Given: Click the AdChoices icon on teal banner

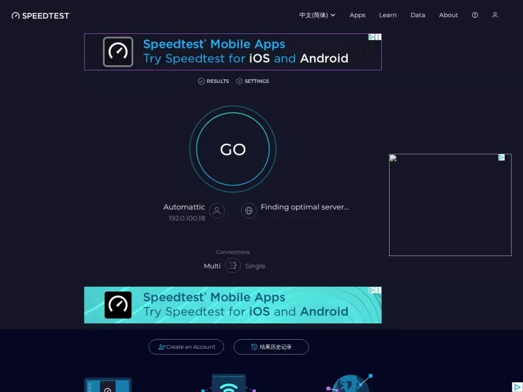Looking at the screenshot, I should pos(371,290).
